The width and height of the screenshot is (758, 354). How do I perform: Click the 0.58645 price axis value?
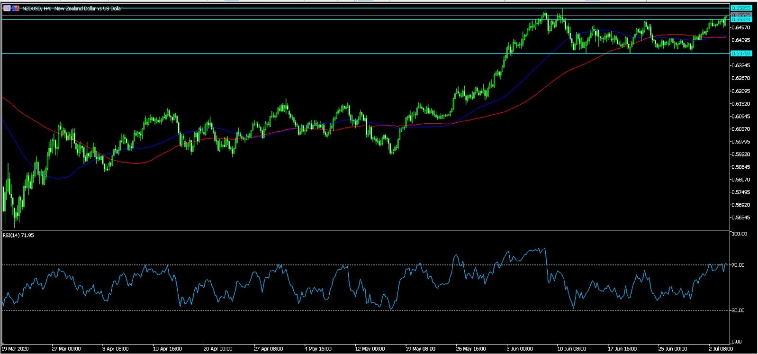[740, 167]
